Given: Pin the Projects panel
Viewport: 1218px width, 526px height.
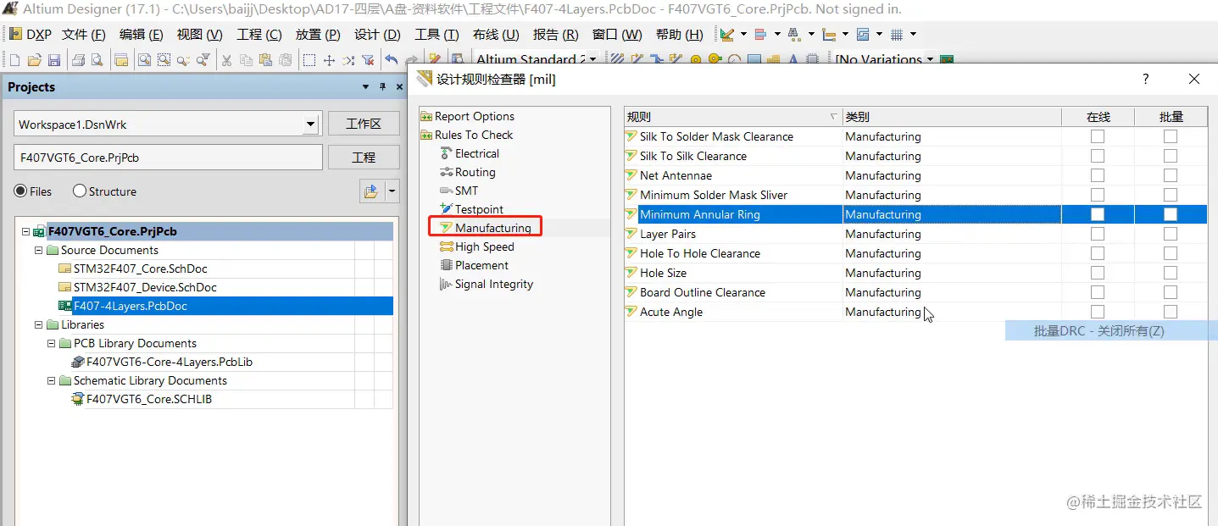Looking at the screenshot, I should [382, 86].
